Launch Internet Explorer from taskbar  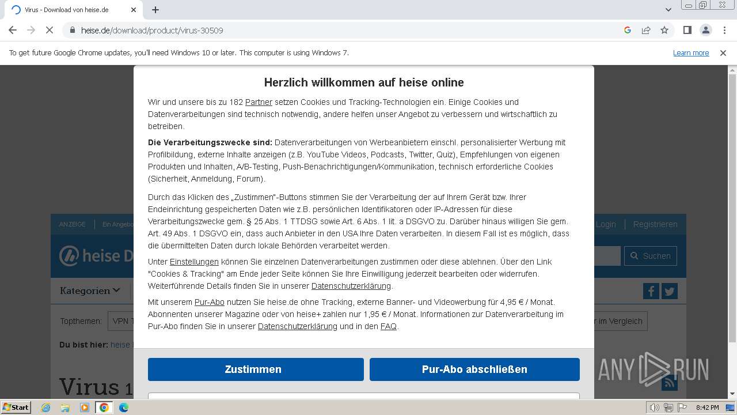46,408
